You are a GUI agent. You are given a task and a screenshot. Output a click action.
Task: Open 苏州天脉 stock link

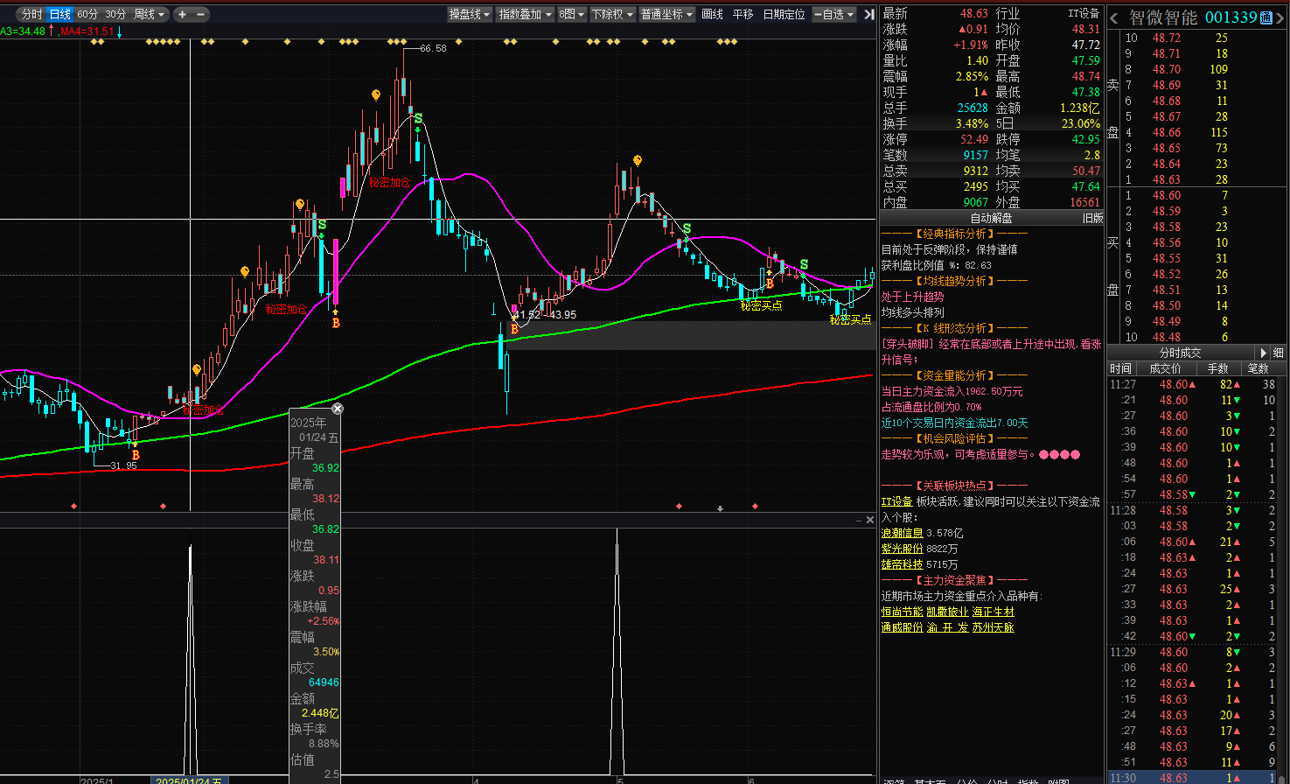point(994,627)
